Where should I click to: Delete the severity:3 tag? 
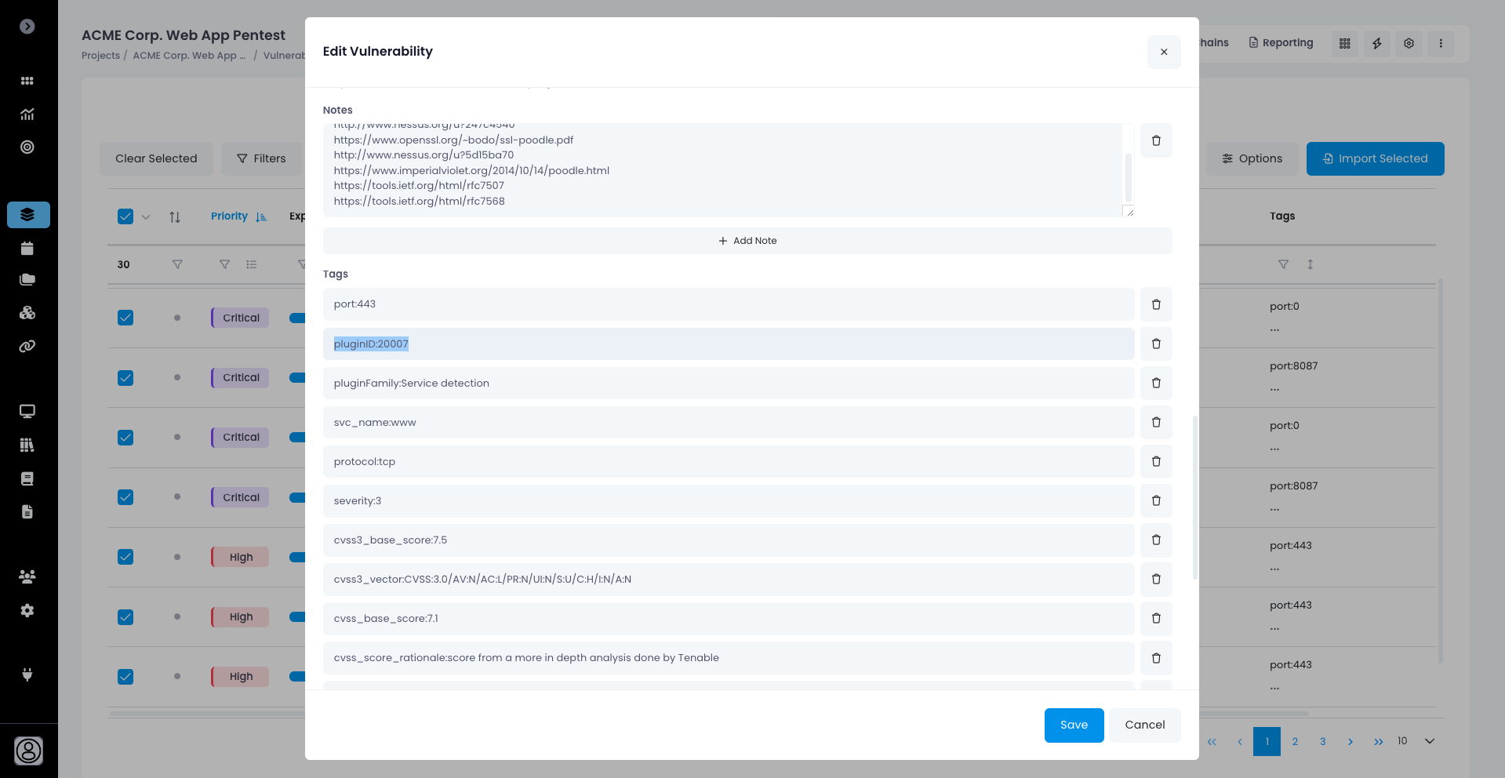click(x=1155, y=500)
